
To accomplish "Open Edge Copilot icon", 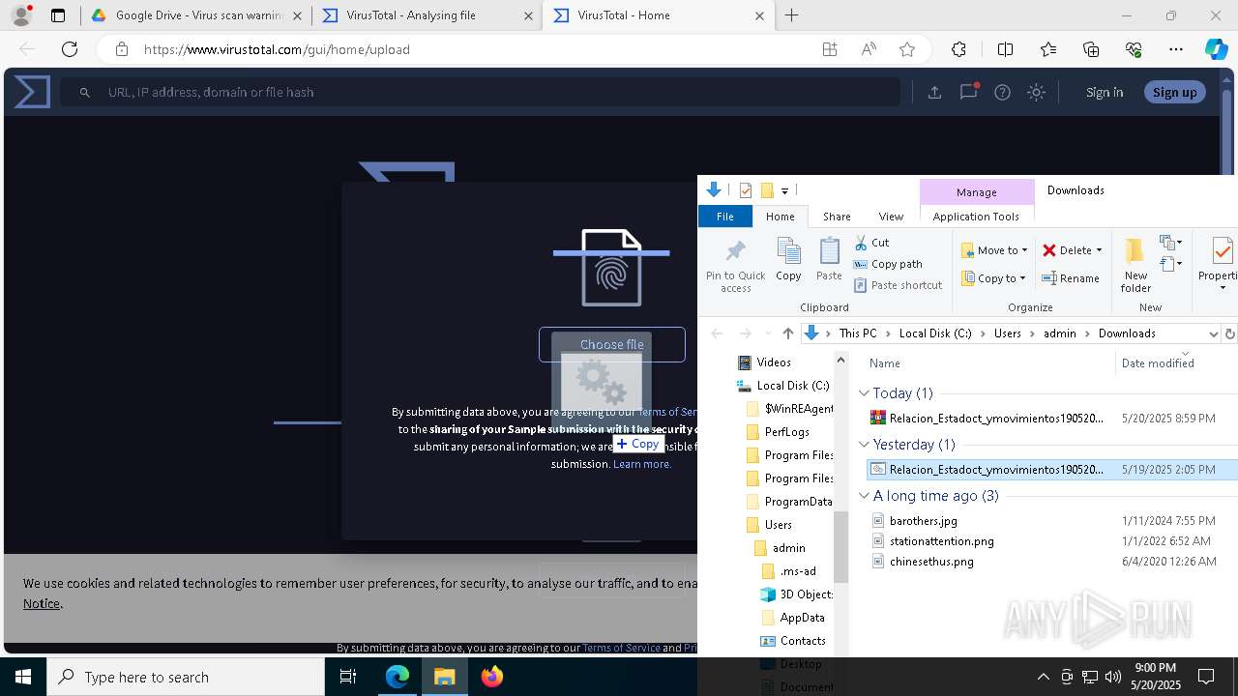I will tap(1216, 49).
